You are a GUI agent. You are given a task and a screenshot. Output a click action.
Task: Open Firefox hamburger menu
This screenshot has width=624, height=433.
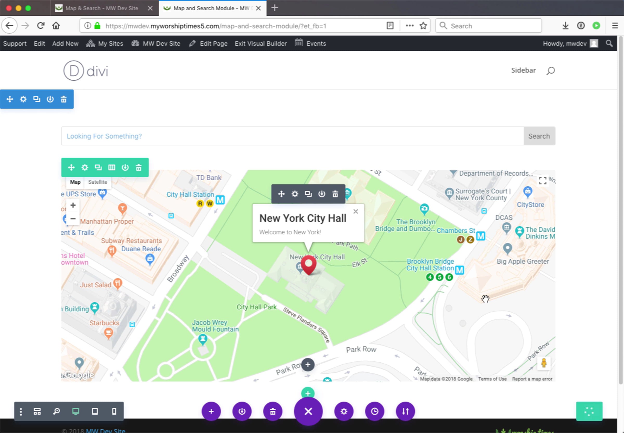(x=615, y=26)
